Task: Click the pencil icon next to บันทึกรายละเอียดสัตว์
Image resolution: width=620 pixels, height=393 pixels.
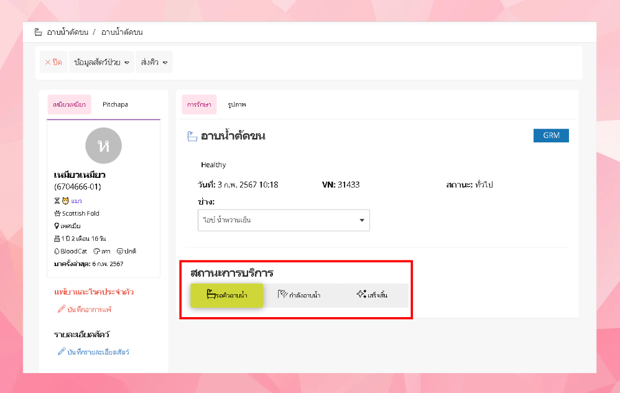Action: (x=62, y=351)
